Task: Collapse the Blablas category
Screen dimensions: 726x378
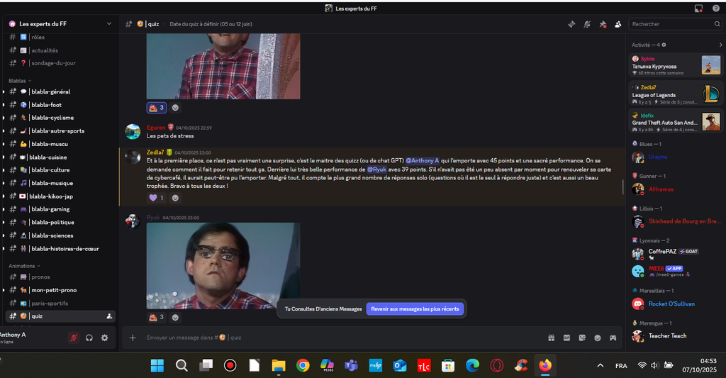Action: (x=20, y=81)
